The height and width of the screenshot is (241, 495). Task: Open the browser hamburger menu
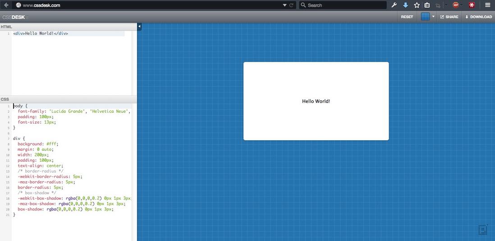coord(487,5)
